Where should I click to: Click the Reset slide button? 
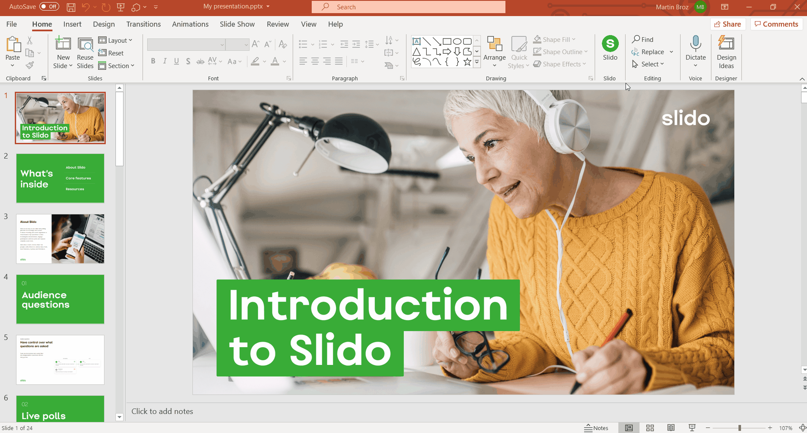point(111,53)
